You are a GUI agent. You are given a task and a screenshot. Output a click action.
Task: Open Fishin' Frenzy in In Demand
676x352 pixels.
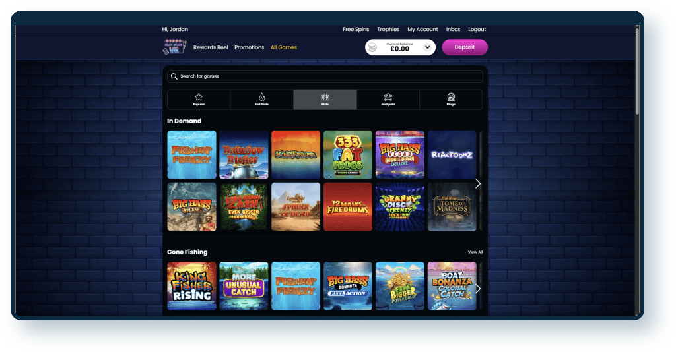pyautogui.click(x=192, y=155)
